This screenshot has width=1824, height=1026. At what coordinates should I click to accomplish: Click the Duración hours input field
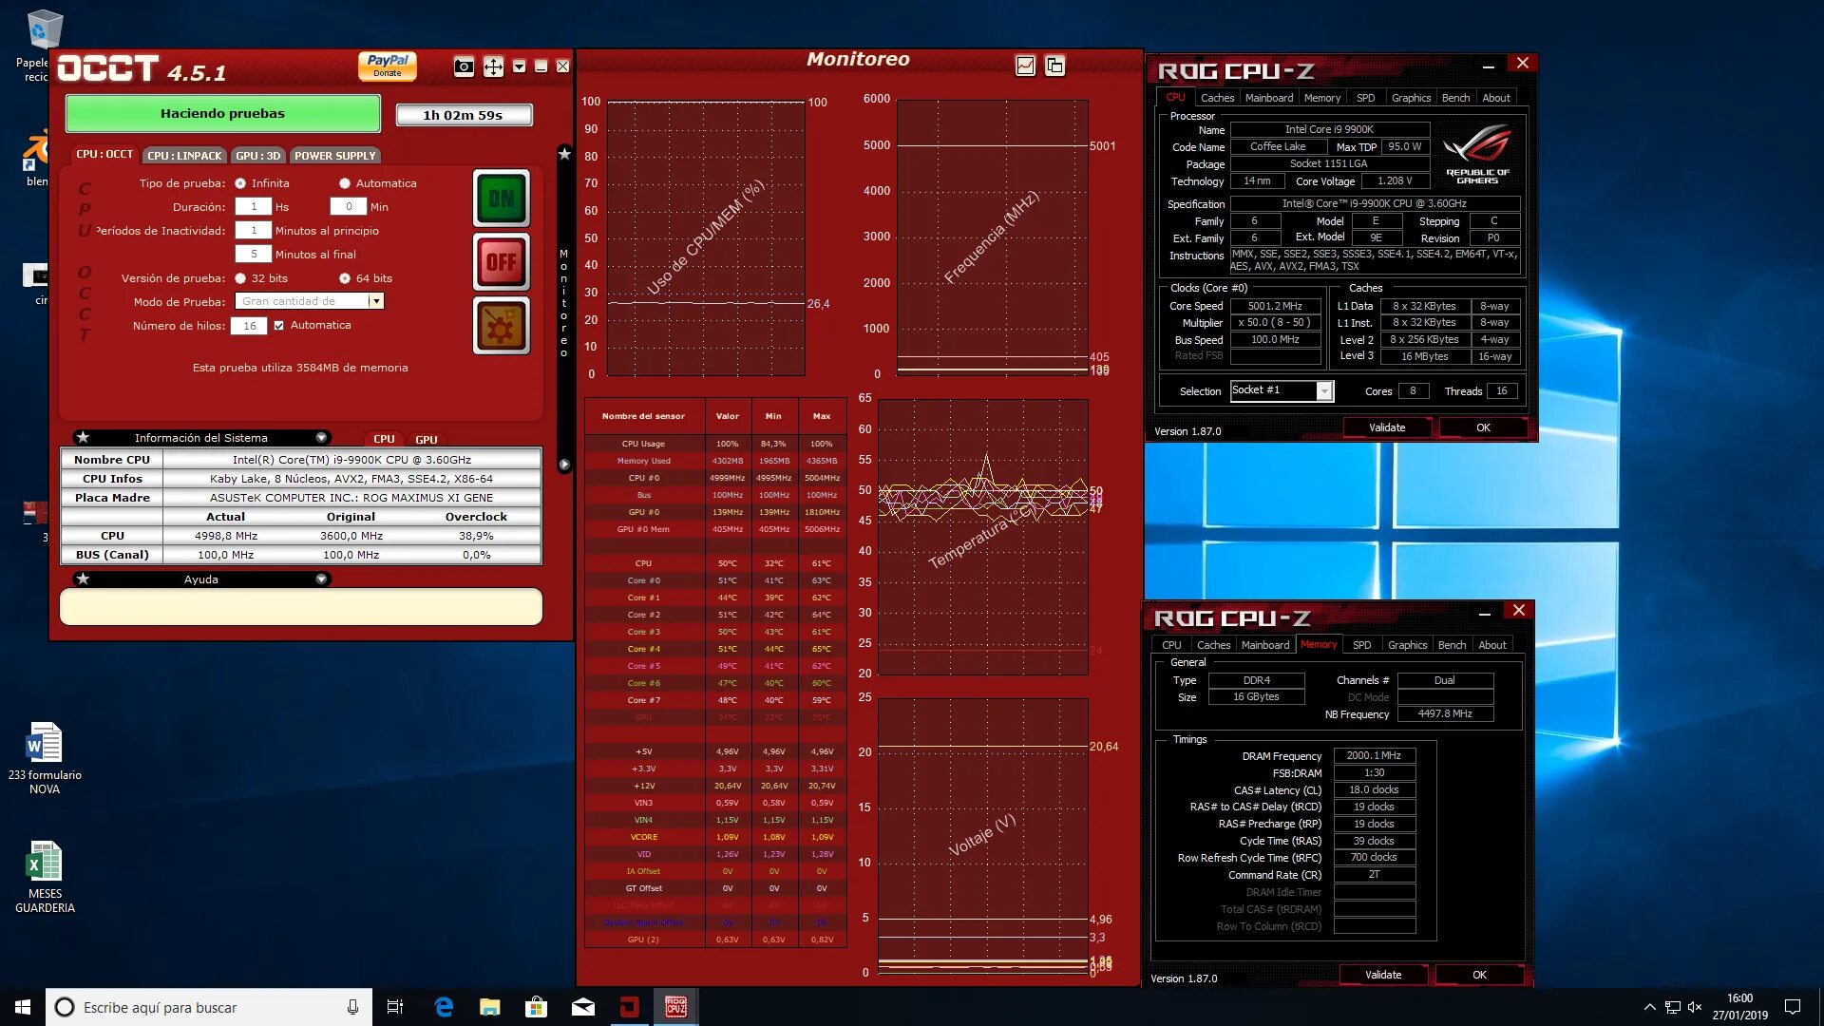[254, 206]
